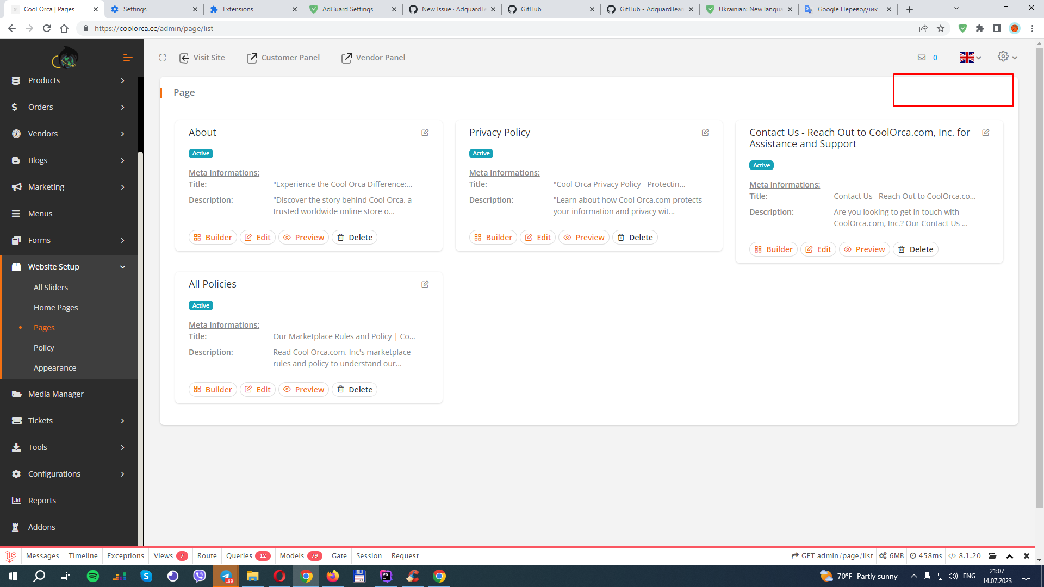Open the Builder for Privacy Policy

[x=493, y=237]
